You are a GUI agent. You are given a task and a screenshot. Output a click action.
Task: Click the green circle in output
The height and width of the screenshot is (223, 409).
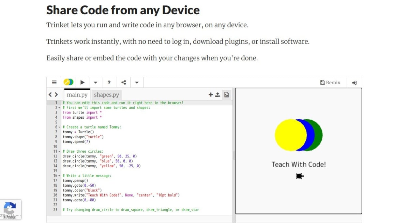319,135
